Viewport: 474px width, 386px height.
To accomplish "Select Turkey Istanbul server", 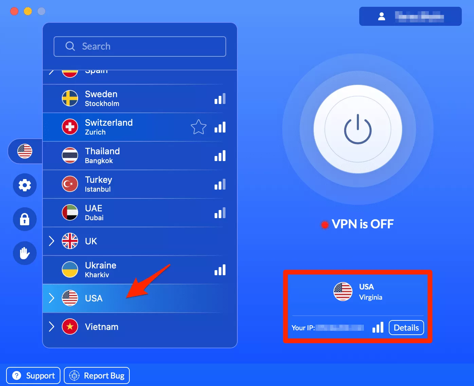I will [140, 184].
